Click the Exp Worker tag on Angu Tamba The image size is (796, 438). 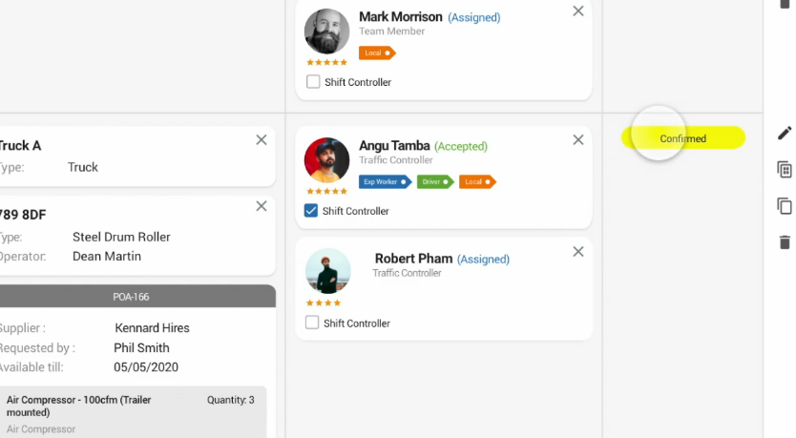pos(385,181)
